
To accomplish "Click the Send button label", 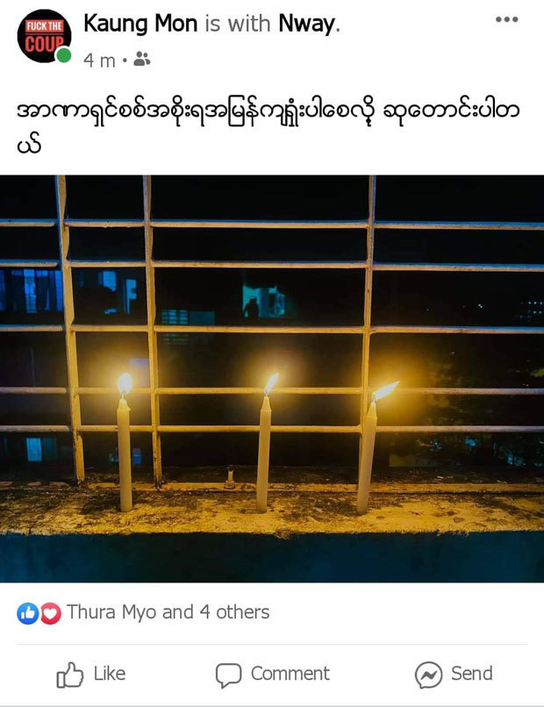I will 472,674.
